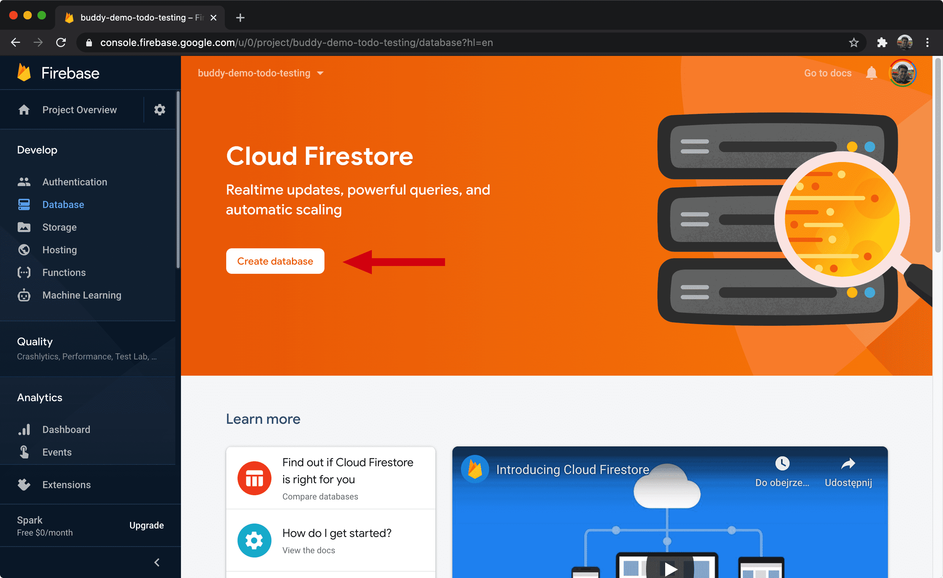Screen dimensions: 943x578
Task: Click the Create database button
Action: (275, 260)
